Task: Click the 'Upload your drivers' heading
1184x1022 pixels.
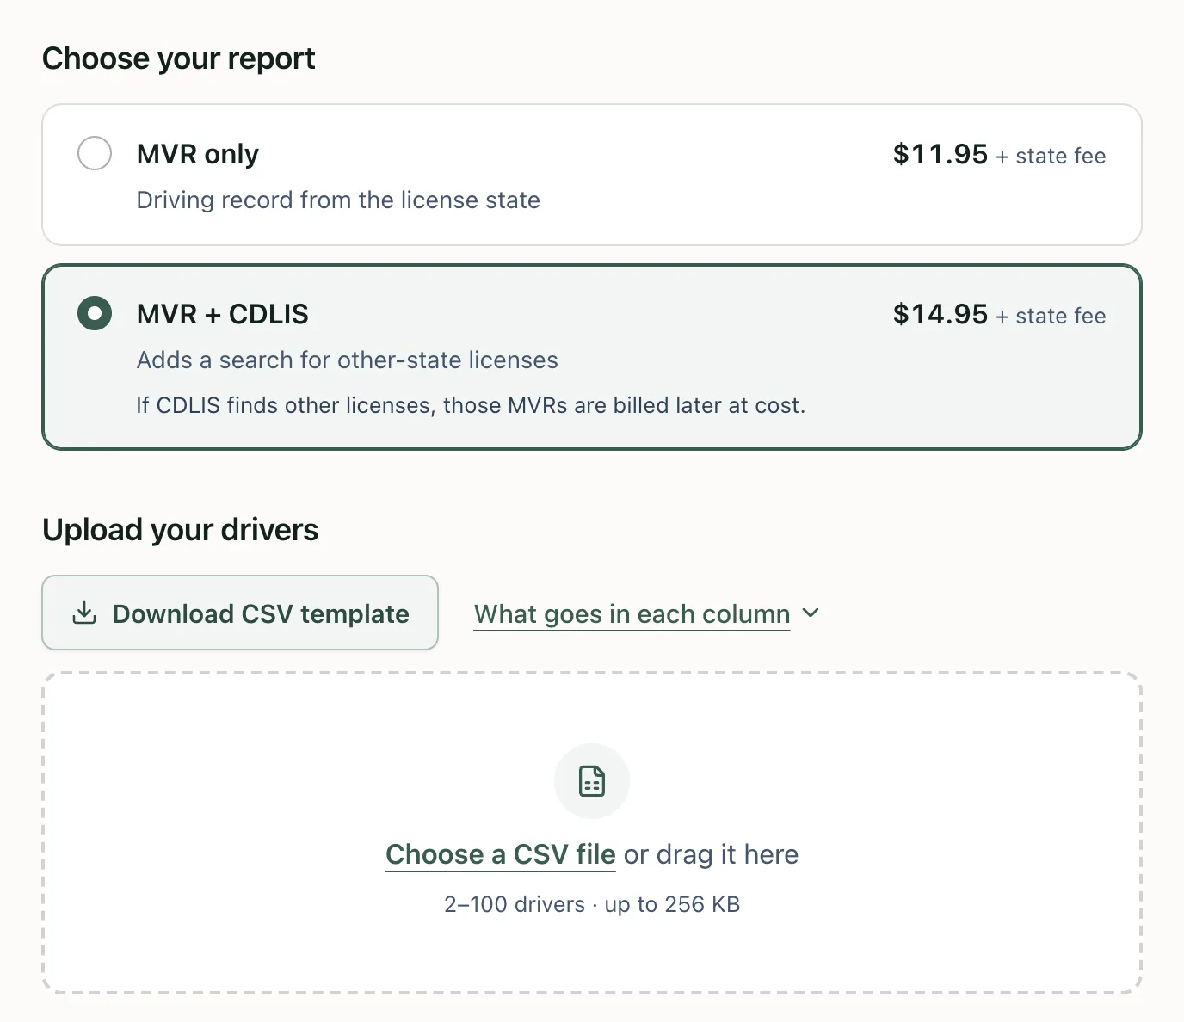Action: tap(181, 530)
